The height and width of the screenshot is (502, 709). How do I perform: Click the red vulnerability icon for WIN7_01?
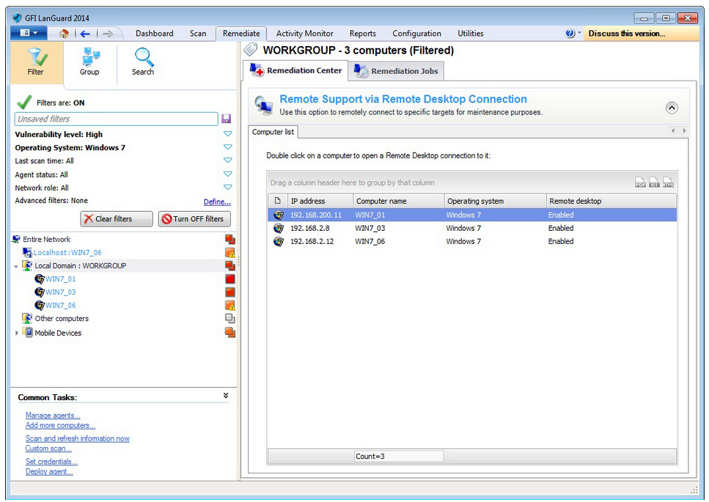[x=230, y=278]
